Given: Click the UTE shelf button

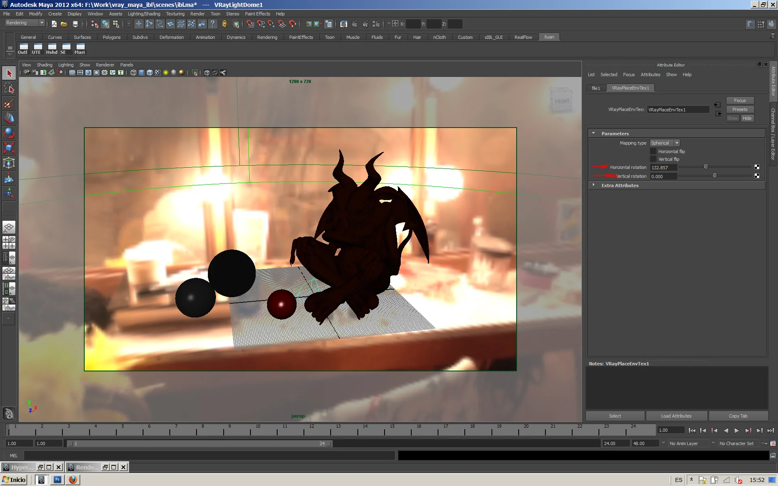Looking at the screenshot, I should [37, 49].
